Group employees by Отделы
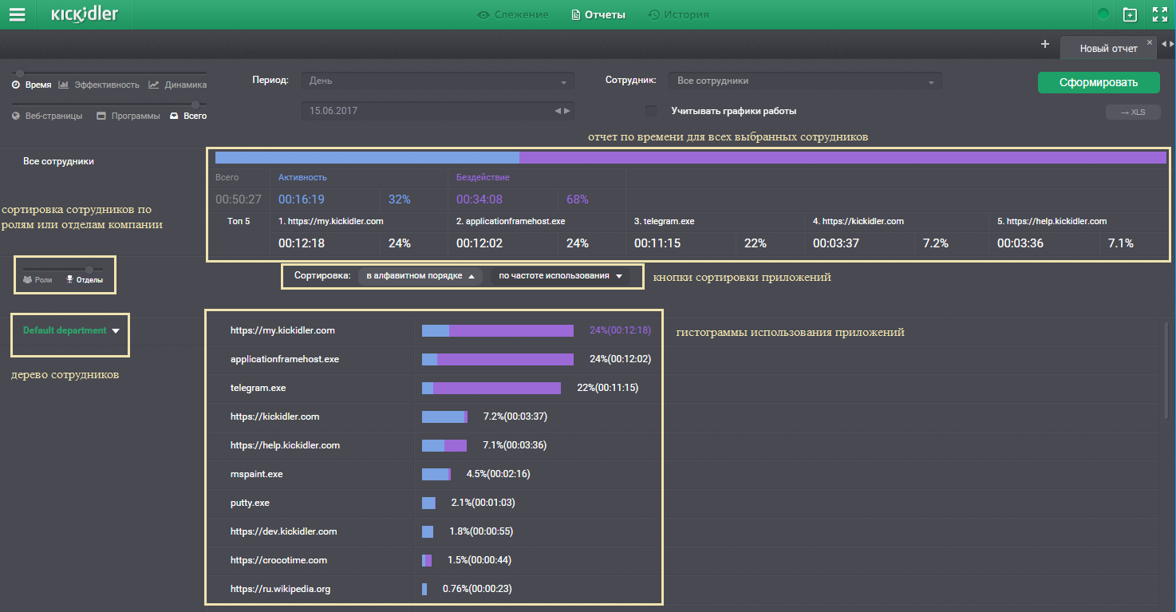The image size is (1176, 612). coord(85,280)
